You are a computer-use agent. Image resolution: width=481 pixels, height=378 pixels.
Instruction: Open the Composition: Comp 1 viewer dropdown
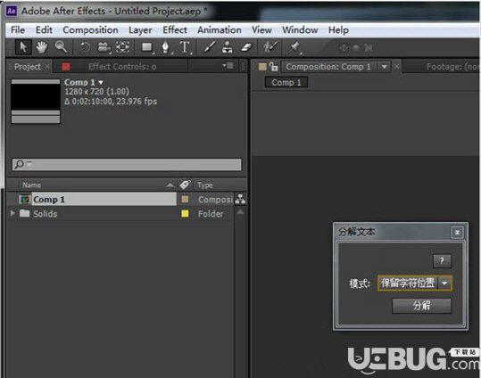point(384,67)
